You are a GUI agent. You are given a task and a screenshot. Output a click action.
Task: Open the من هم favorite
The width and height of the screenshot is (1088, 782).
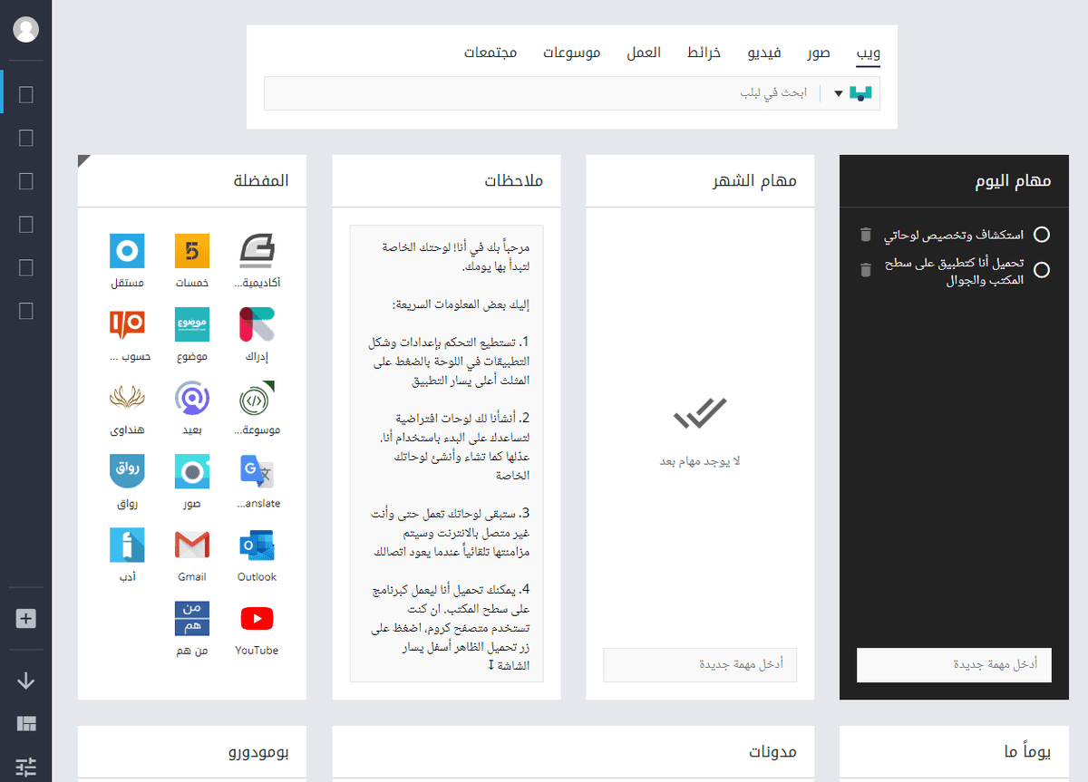tap(192, 618)
